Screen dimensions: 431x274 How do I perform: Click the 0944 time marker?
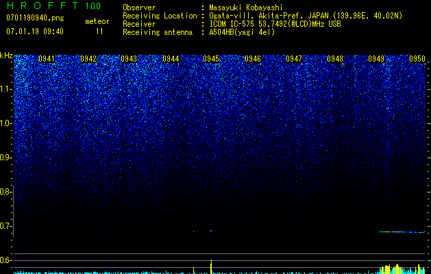(x=171, y=59)
